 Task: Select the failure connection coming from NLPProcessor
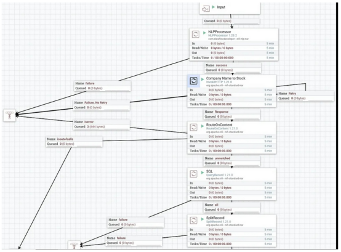102,86
